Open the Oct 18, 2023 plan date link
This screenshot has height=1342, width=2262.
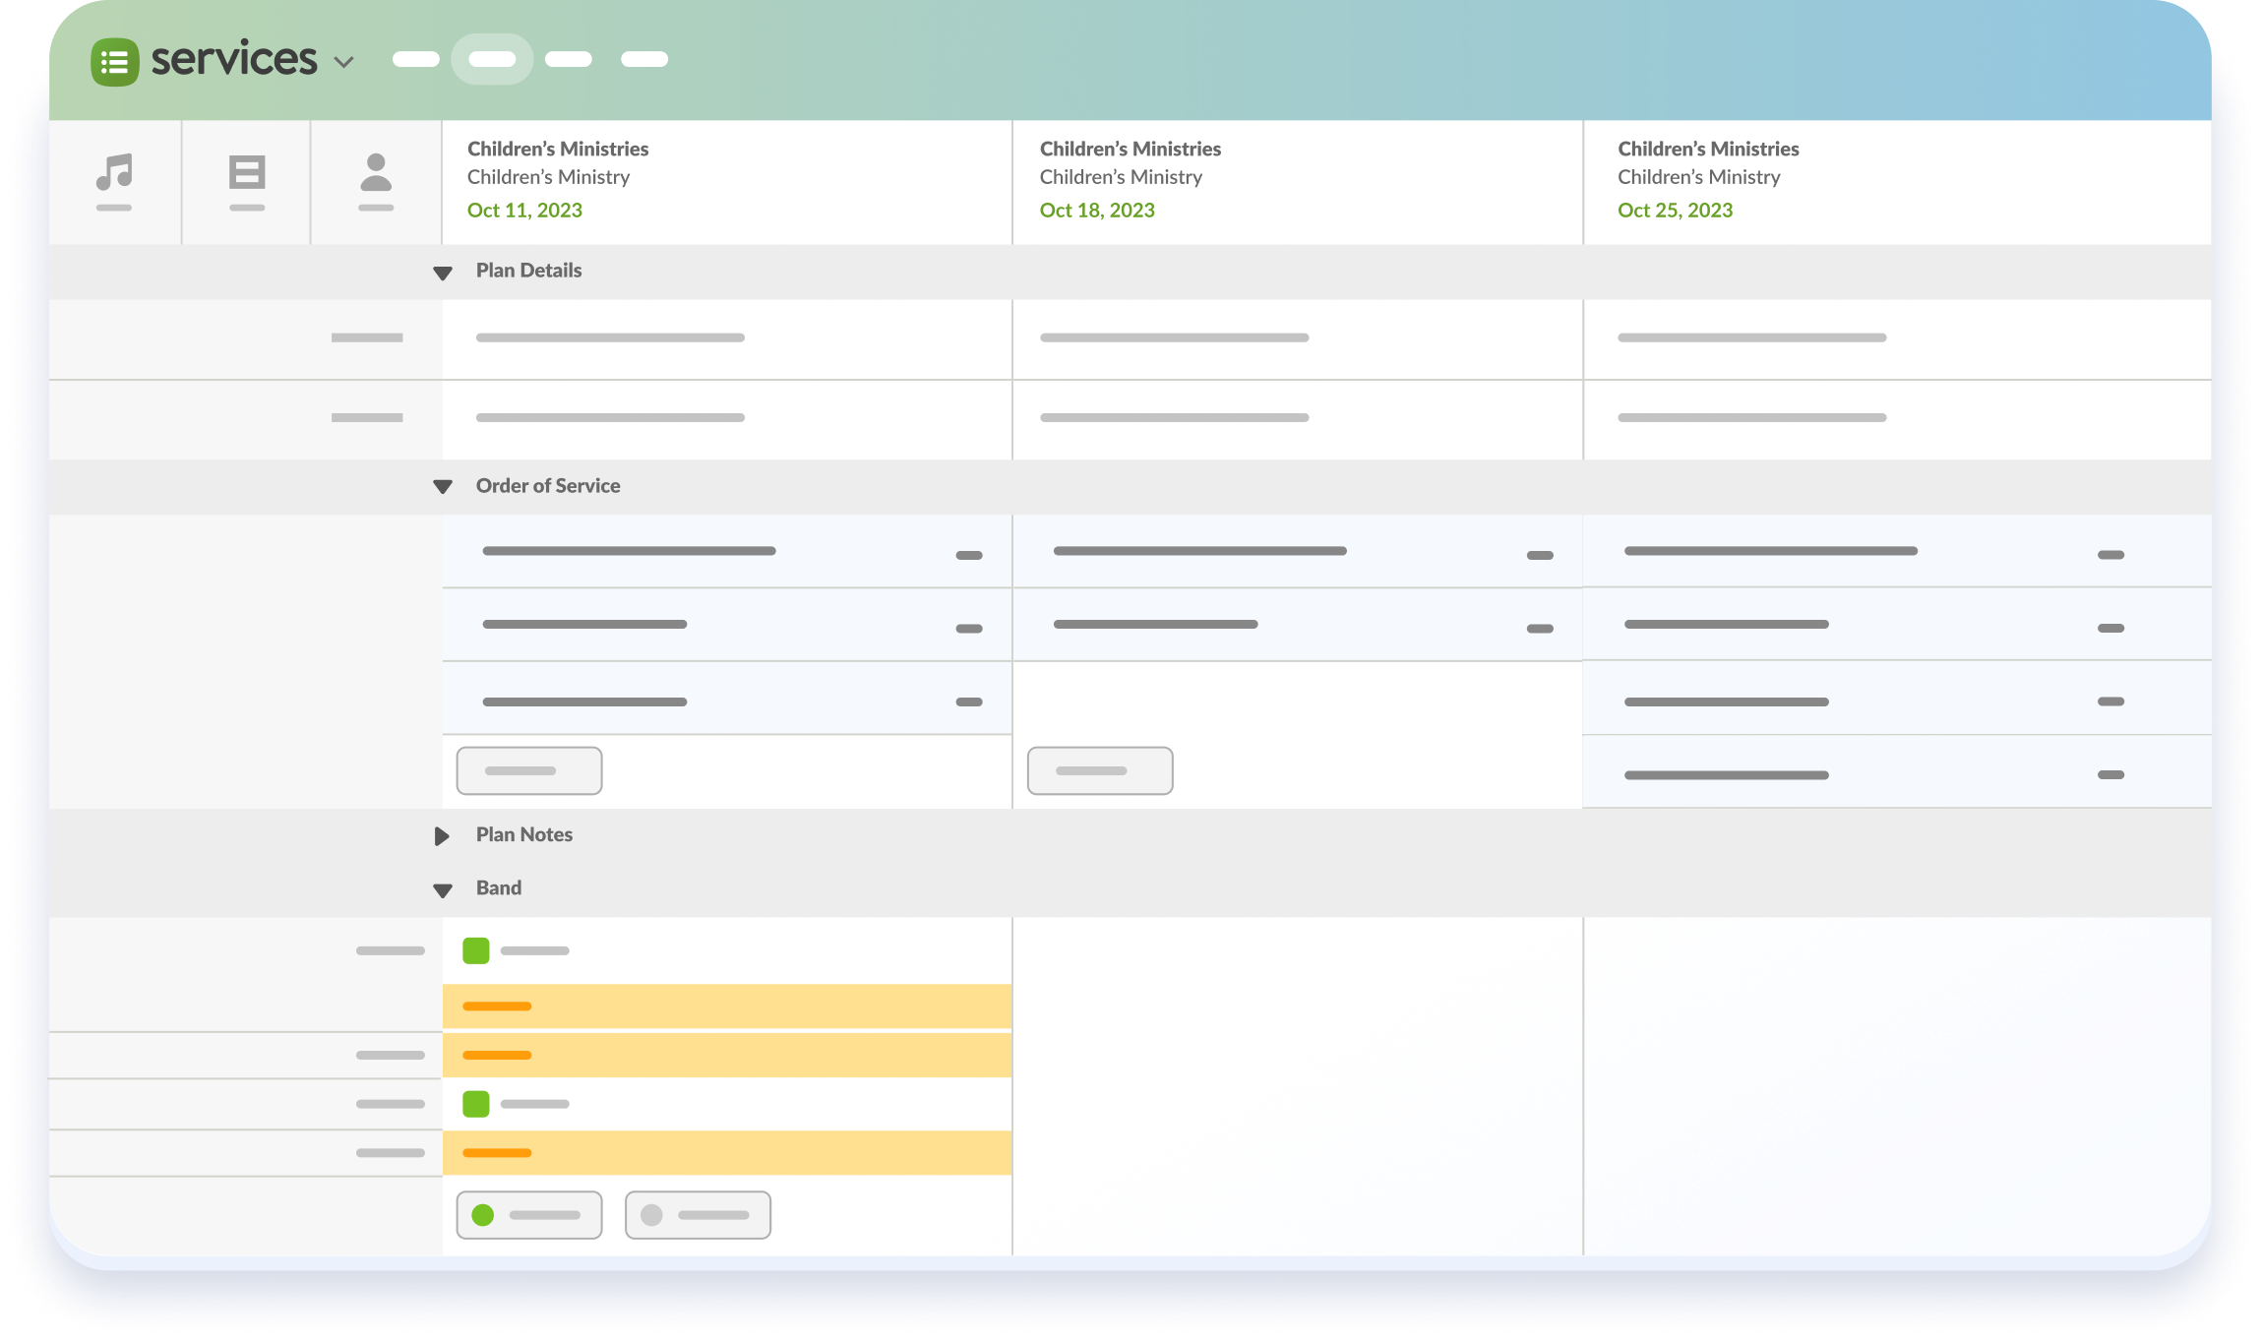pyautogui.click(x=1097, y=210)
